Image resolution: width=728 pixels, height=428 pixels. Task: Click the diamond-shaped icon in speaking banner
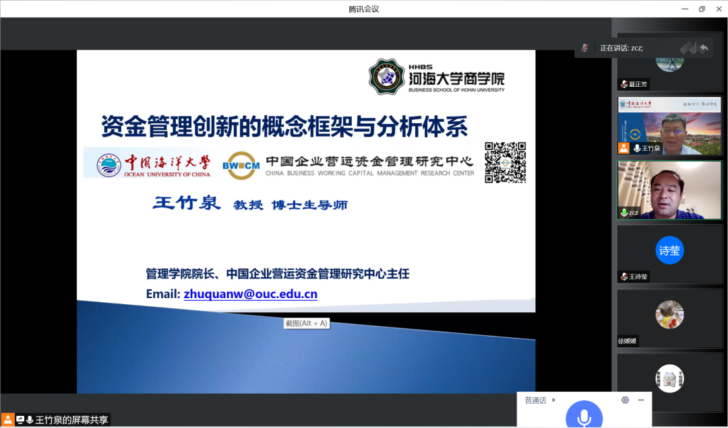point(688,48)
